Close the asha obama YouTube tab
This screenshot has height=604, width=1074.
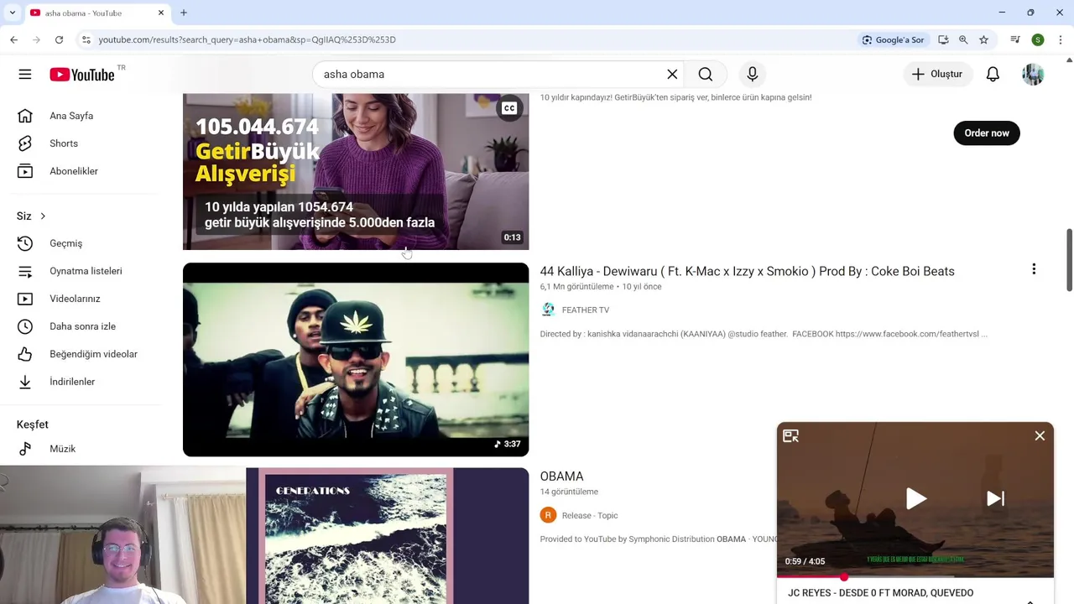tap(161, 13)
